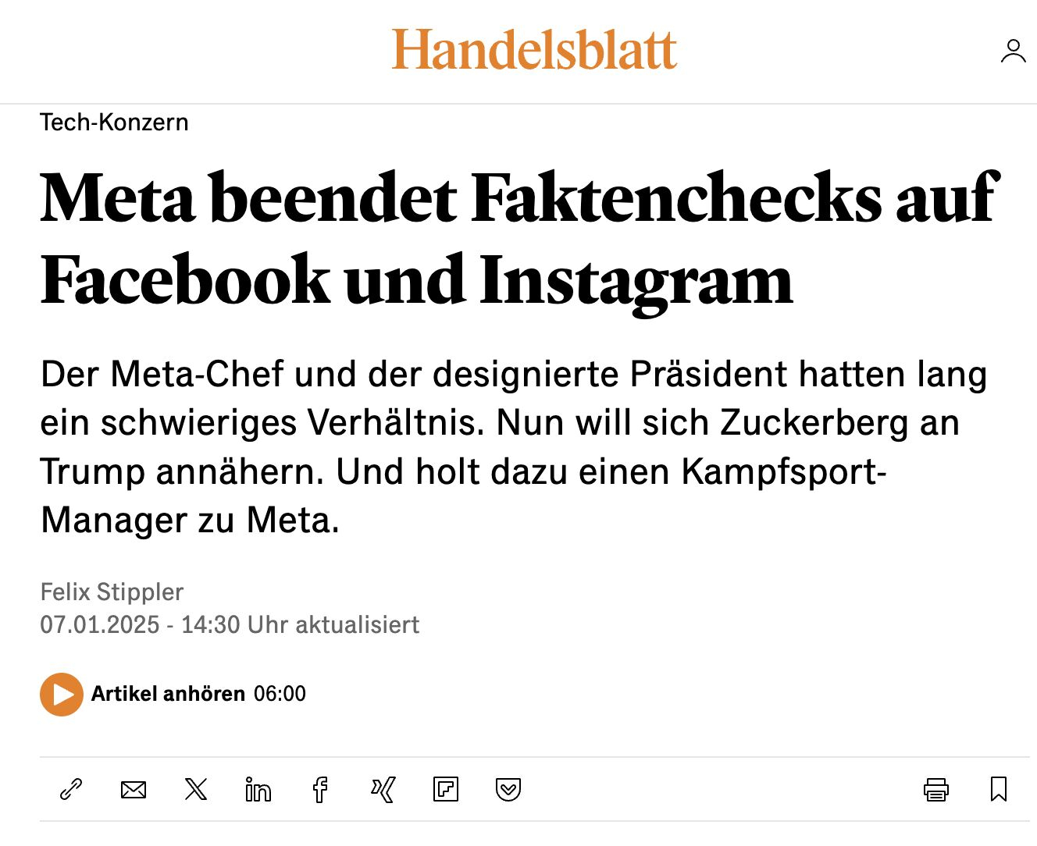
Task: Copy the article link with chain icon
Action: 71,790
